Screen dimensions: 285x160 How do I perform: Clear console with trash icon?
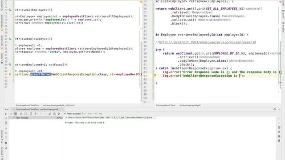pos(279,140)
